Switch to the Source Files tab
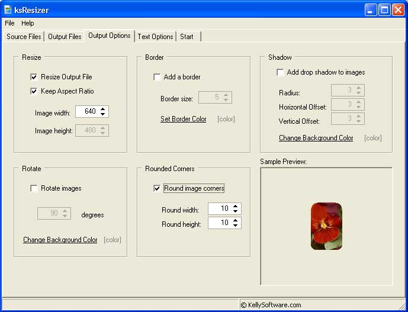Image resolution: width=408 pixels, height=312 pixels. 24,37
